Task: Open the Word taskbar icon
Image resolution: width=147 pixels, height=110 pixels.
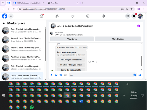Action: click(x=81, y=101)
